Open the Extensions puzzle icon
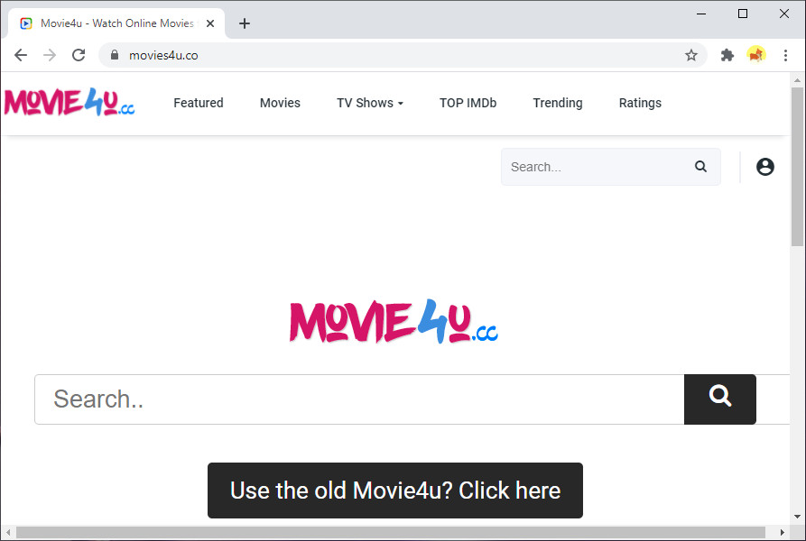Image resolution: width=806 pixels, height=541 pixels. pos(727,55)
